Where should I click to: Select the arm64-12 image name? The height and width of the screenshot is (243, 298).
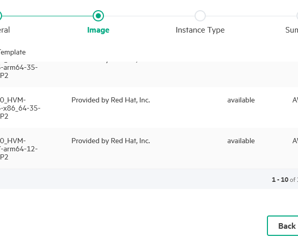[x=19, y=149]
